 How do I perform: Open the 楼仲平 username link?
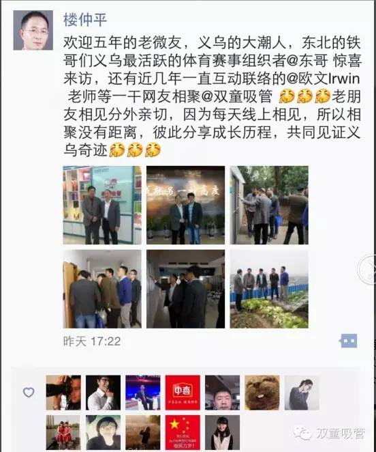(x=85, y=20)
